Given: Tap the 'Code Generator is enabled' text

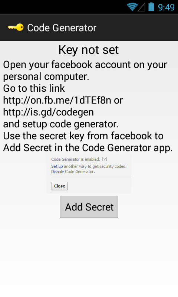Looking at the screenshot, I should [x=76, y=159].
